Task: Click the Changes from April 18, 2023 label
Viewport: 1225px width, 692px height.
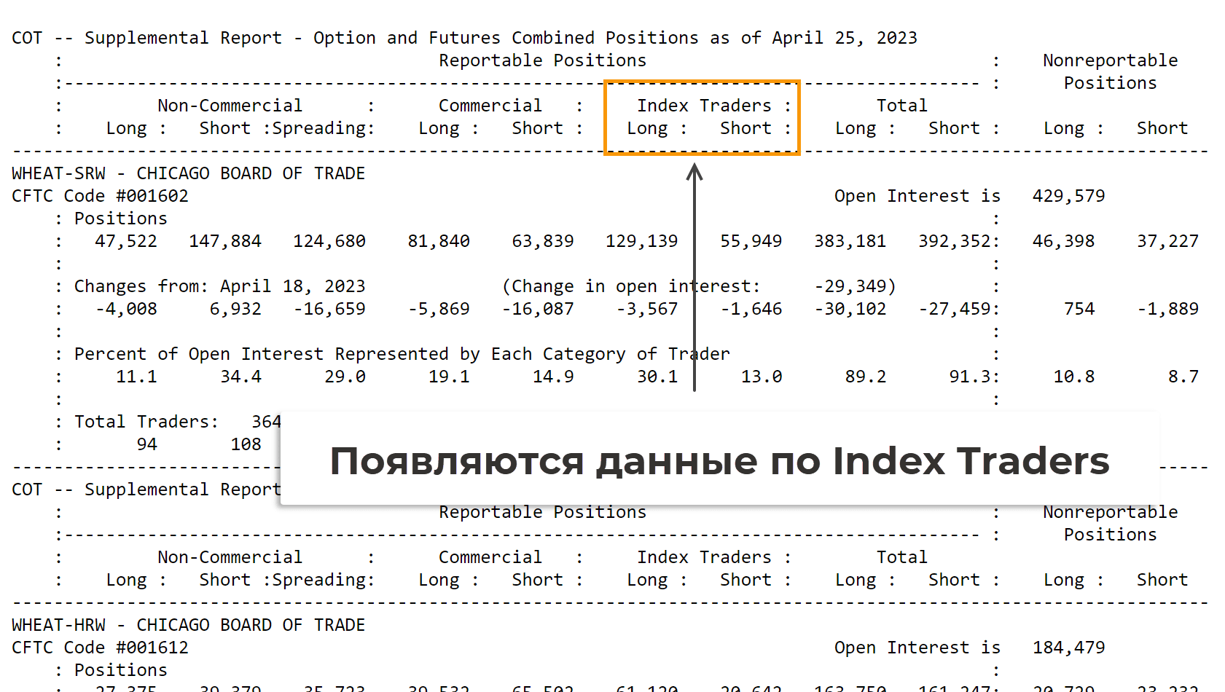Action: point(219,286)
